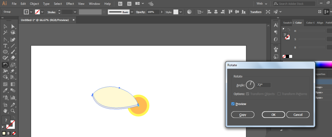Swap fill and stroke in toolbox
Viewport: 332px width, 137px height.
14,118
